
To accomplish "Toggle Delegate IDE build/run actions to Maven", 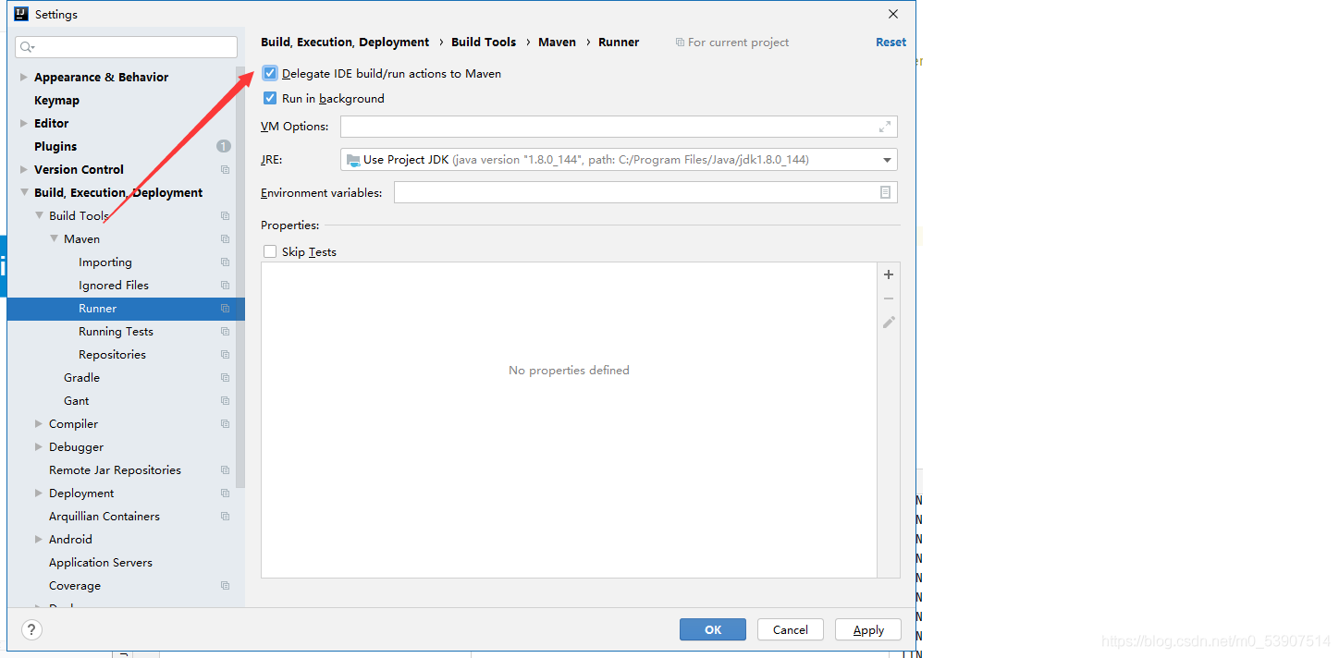I will (270, 73).
